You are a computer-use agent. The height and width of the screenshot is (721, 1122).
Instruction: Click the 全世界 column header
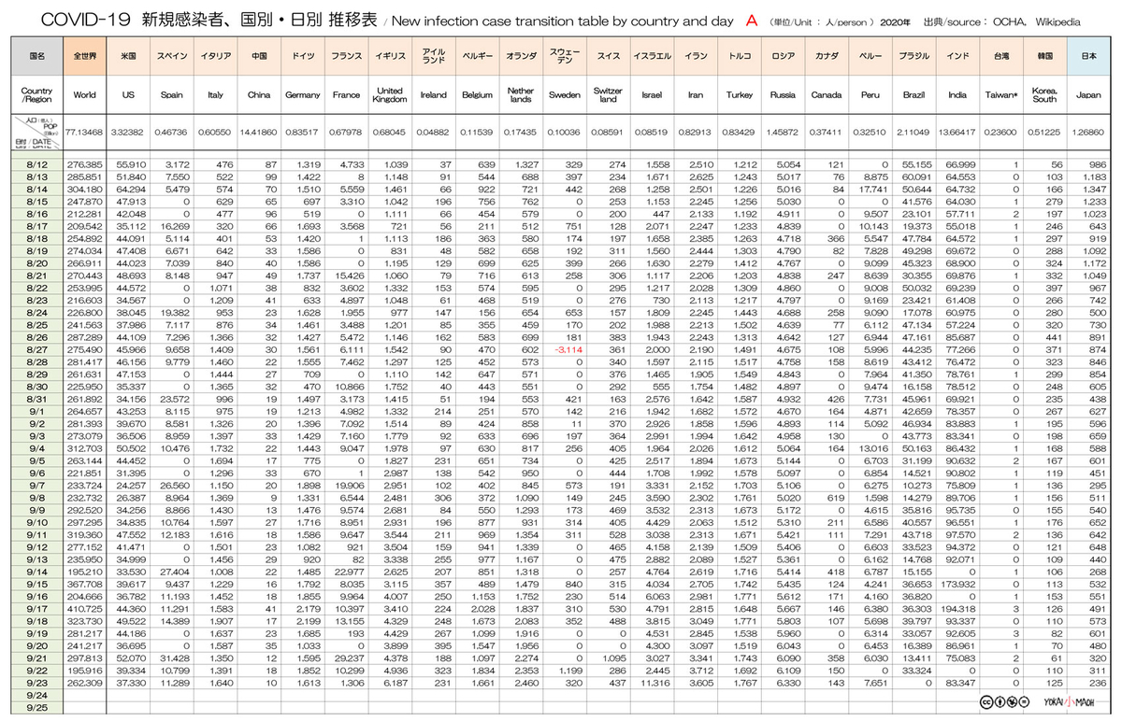pos(84,55)
